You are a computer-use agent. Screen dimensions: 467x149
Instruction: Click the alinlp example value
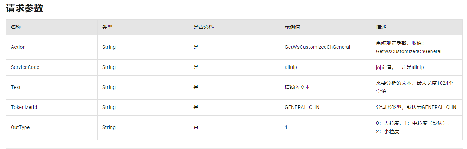coord(291,67)
